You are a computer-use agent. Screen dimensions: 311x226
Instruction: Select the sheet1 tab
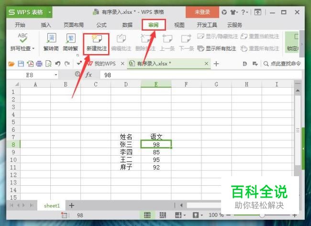[52, 205]
